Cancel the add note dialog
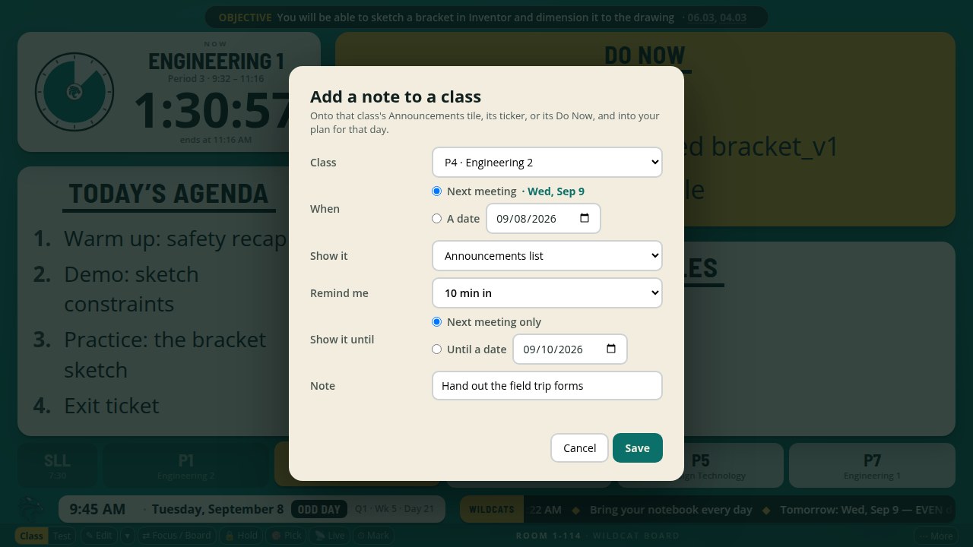This screenshot has width=973, height=547. pos(579,447)
